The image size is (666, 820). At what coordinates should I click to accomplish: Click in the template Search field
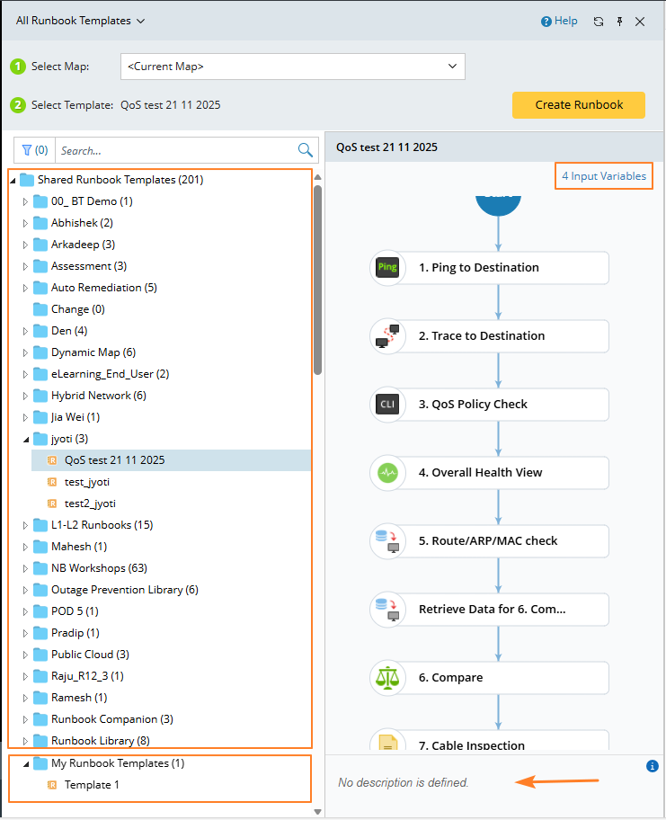[x=175, y=151]
